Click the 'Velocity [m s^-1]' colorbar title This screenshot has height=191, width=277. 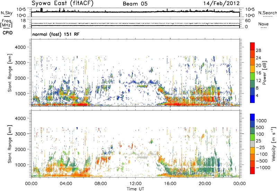click(274, 144)
